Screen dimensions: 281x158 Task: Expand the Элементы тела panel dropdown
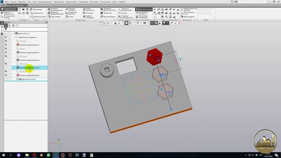pyautogui.click(x=115, y=20)
